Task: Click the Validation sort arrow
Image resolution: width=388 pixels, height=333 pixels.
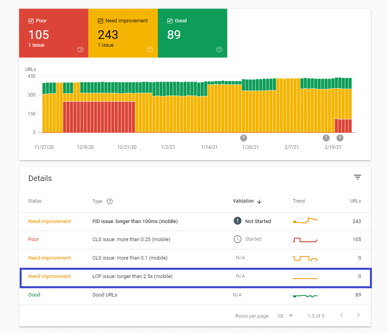Action: tap(259, 201)
